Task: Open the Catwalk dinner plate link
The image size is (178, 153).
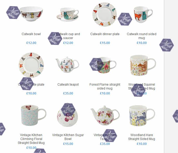Action: [105, 34]
